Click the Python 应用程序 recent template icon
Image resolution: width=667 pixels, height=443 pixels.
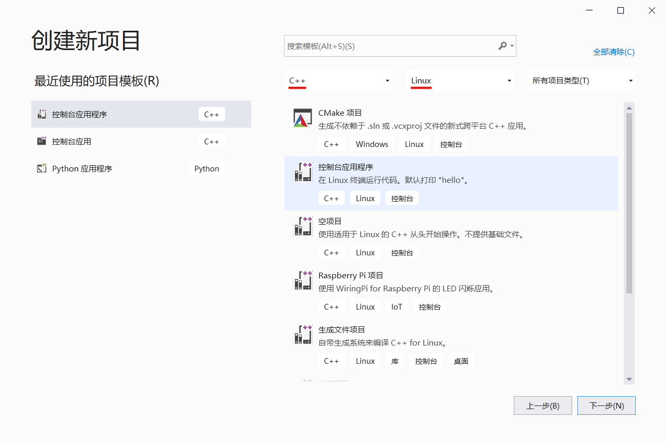(41, 168)
